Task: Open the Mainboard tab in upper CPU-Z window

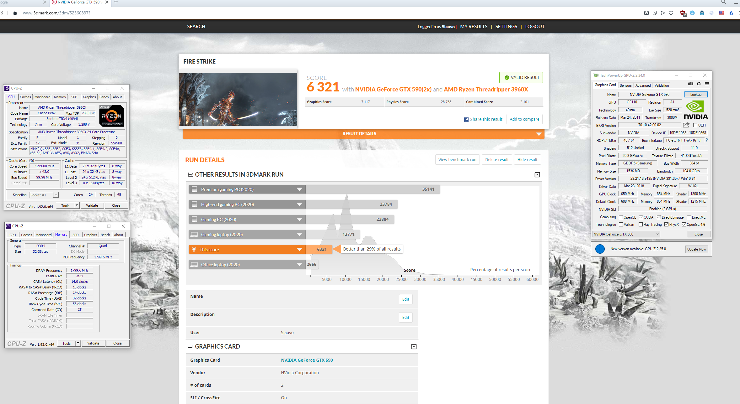Action: coord(42,97)
